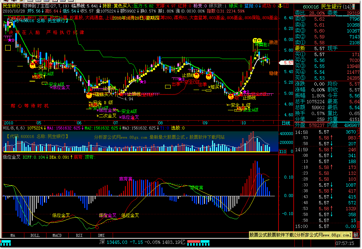Click the 10 month marker on the timeline
This screenshot has height=249, width=362.
243,123
